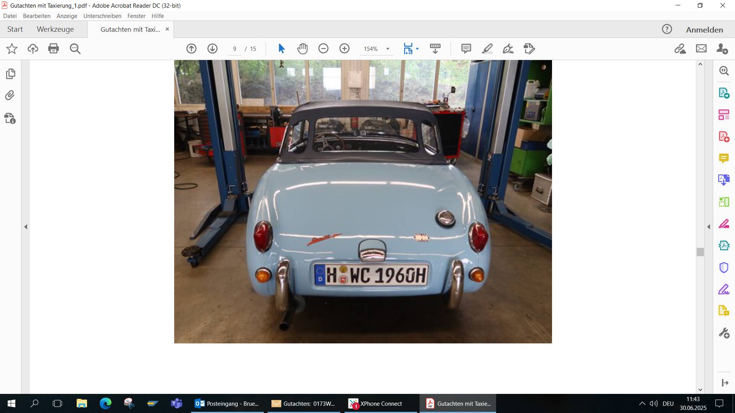Open the 154% zoom level dropdown
Image resolution: width=735 pixels, height=413 pixels.
(387, 49)
